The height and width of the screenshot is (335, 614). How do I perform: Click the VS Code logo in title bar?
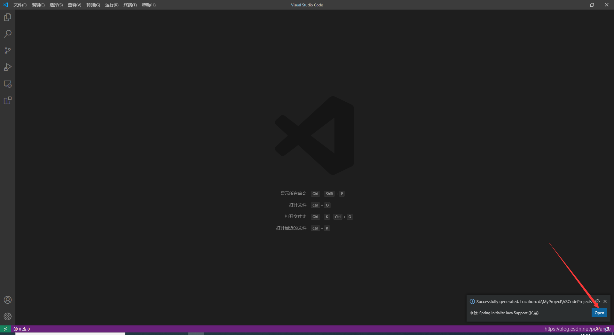click(6, 5)
